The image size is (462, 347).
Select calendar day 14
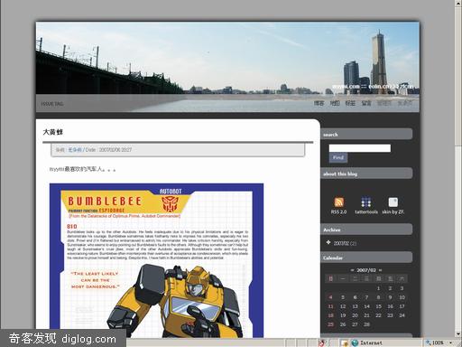click(x=366, y=306)
